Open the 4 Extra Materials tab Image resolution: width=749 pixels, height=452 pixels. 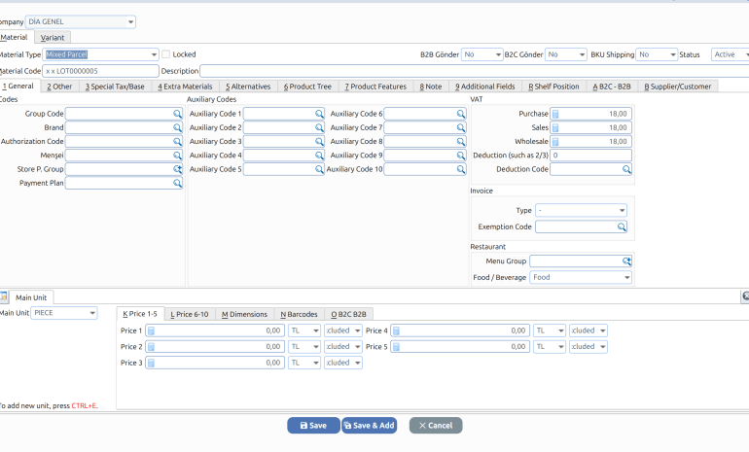coord(186,87)
